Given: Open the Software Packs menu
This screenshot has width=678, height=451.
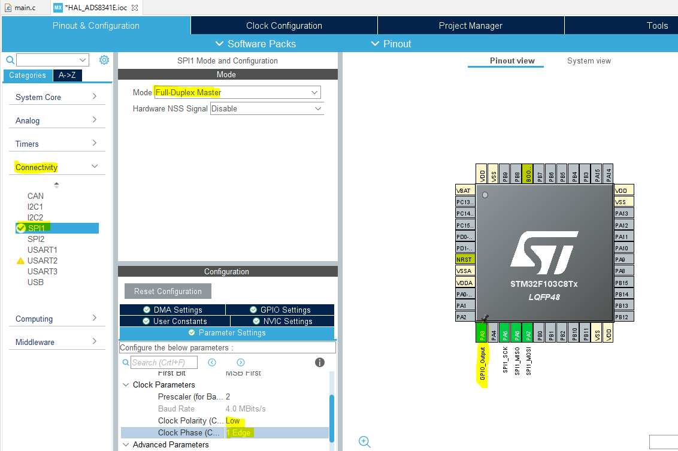Looking at the screenshot, I should coord(256,44).
